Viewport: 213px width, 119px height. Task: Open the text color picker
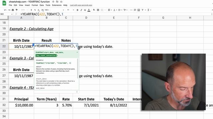coord(89,10)
